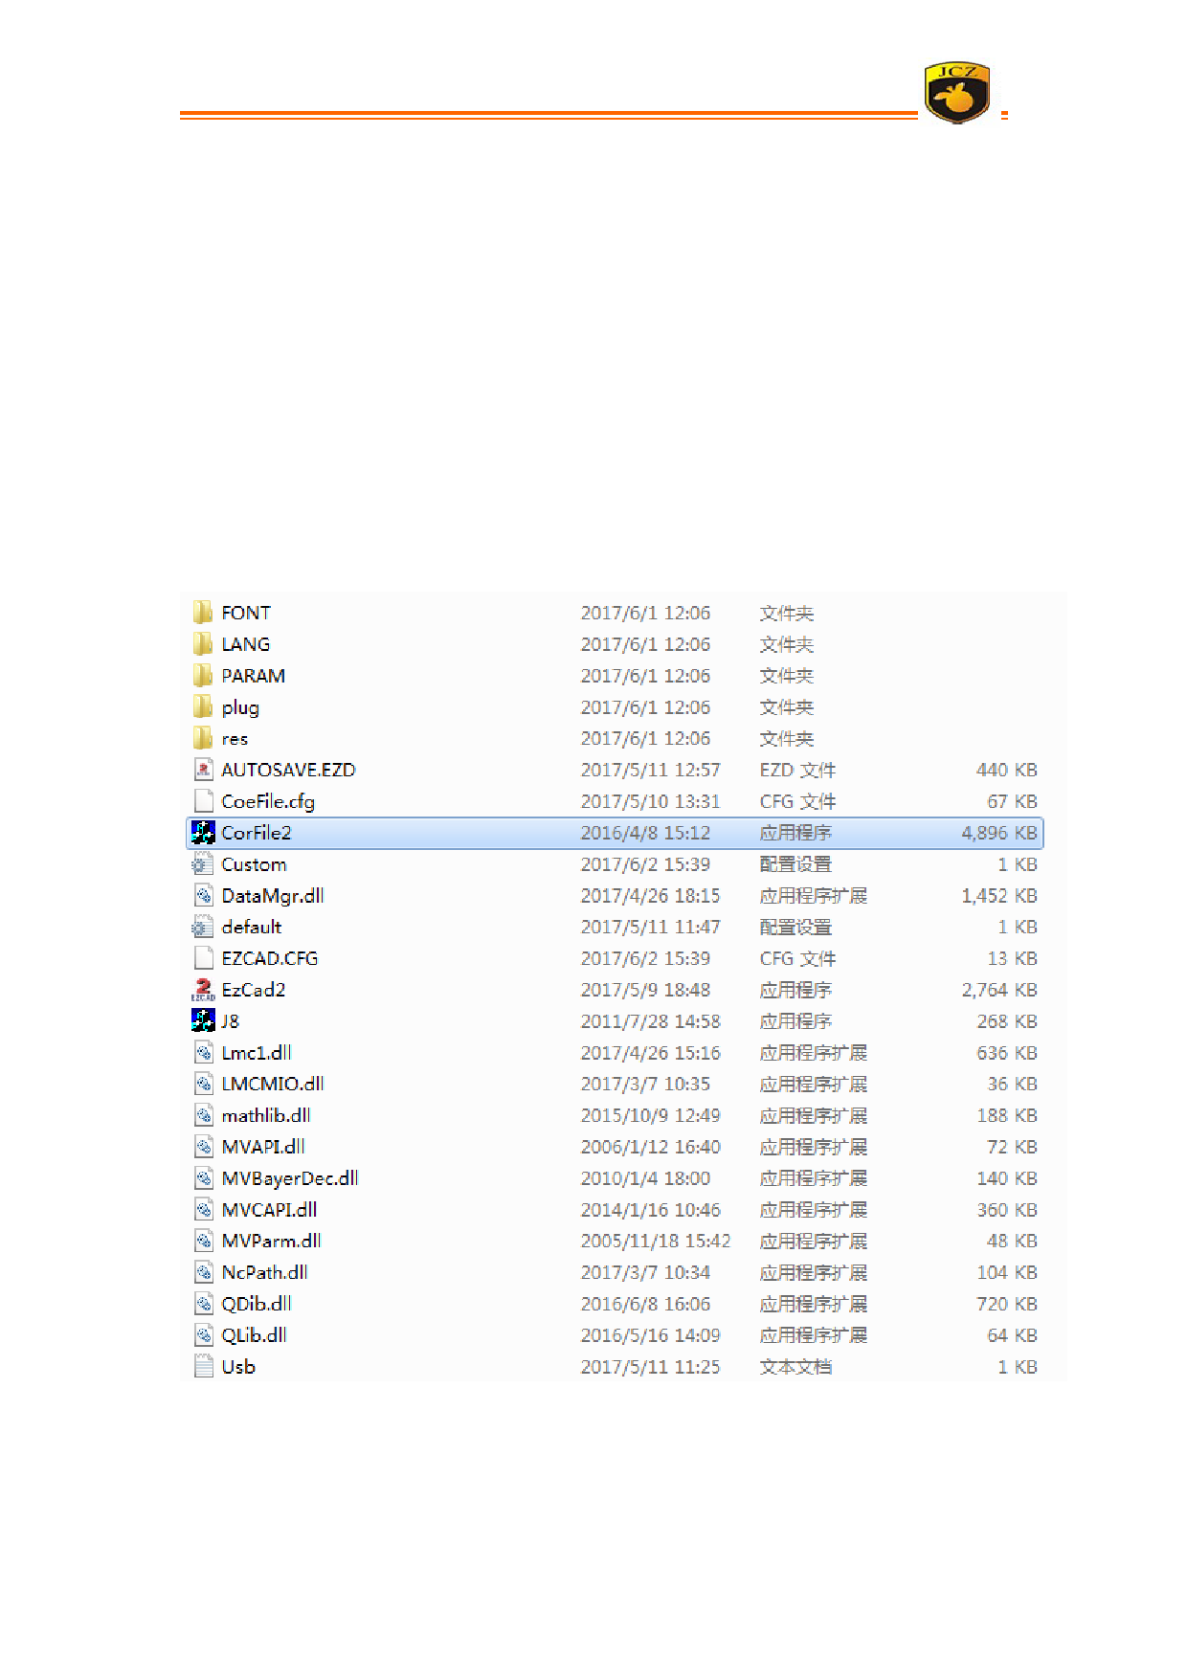The width and height of the screenshot is (1187, 1679).
Task: Click the DataMgr.dll file icon
Action: [203, 896]
